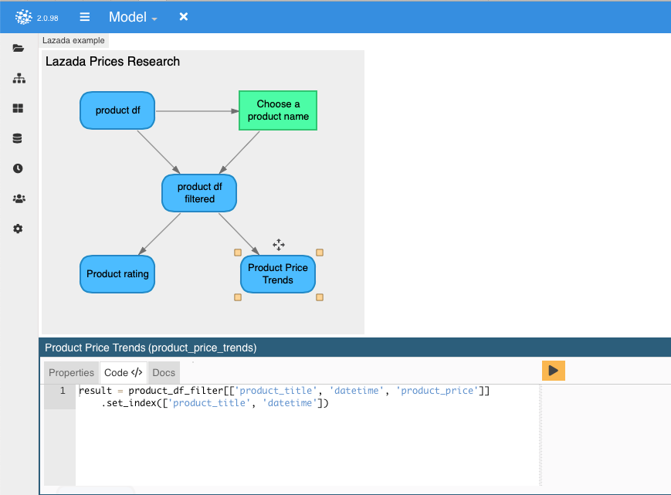
Task: Select the product df node
Action: (x=117, y=110)
